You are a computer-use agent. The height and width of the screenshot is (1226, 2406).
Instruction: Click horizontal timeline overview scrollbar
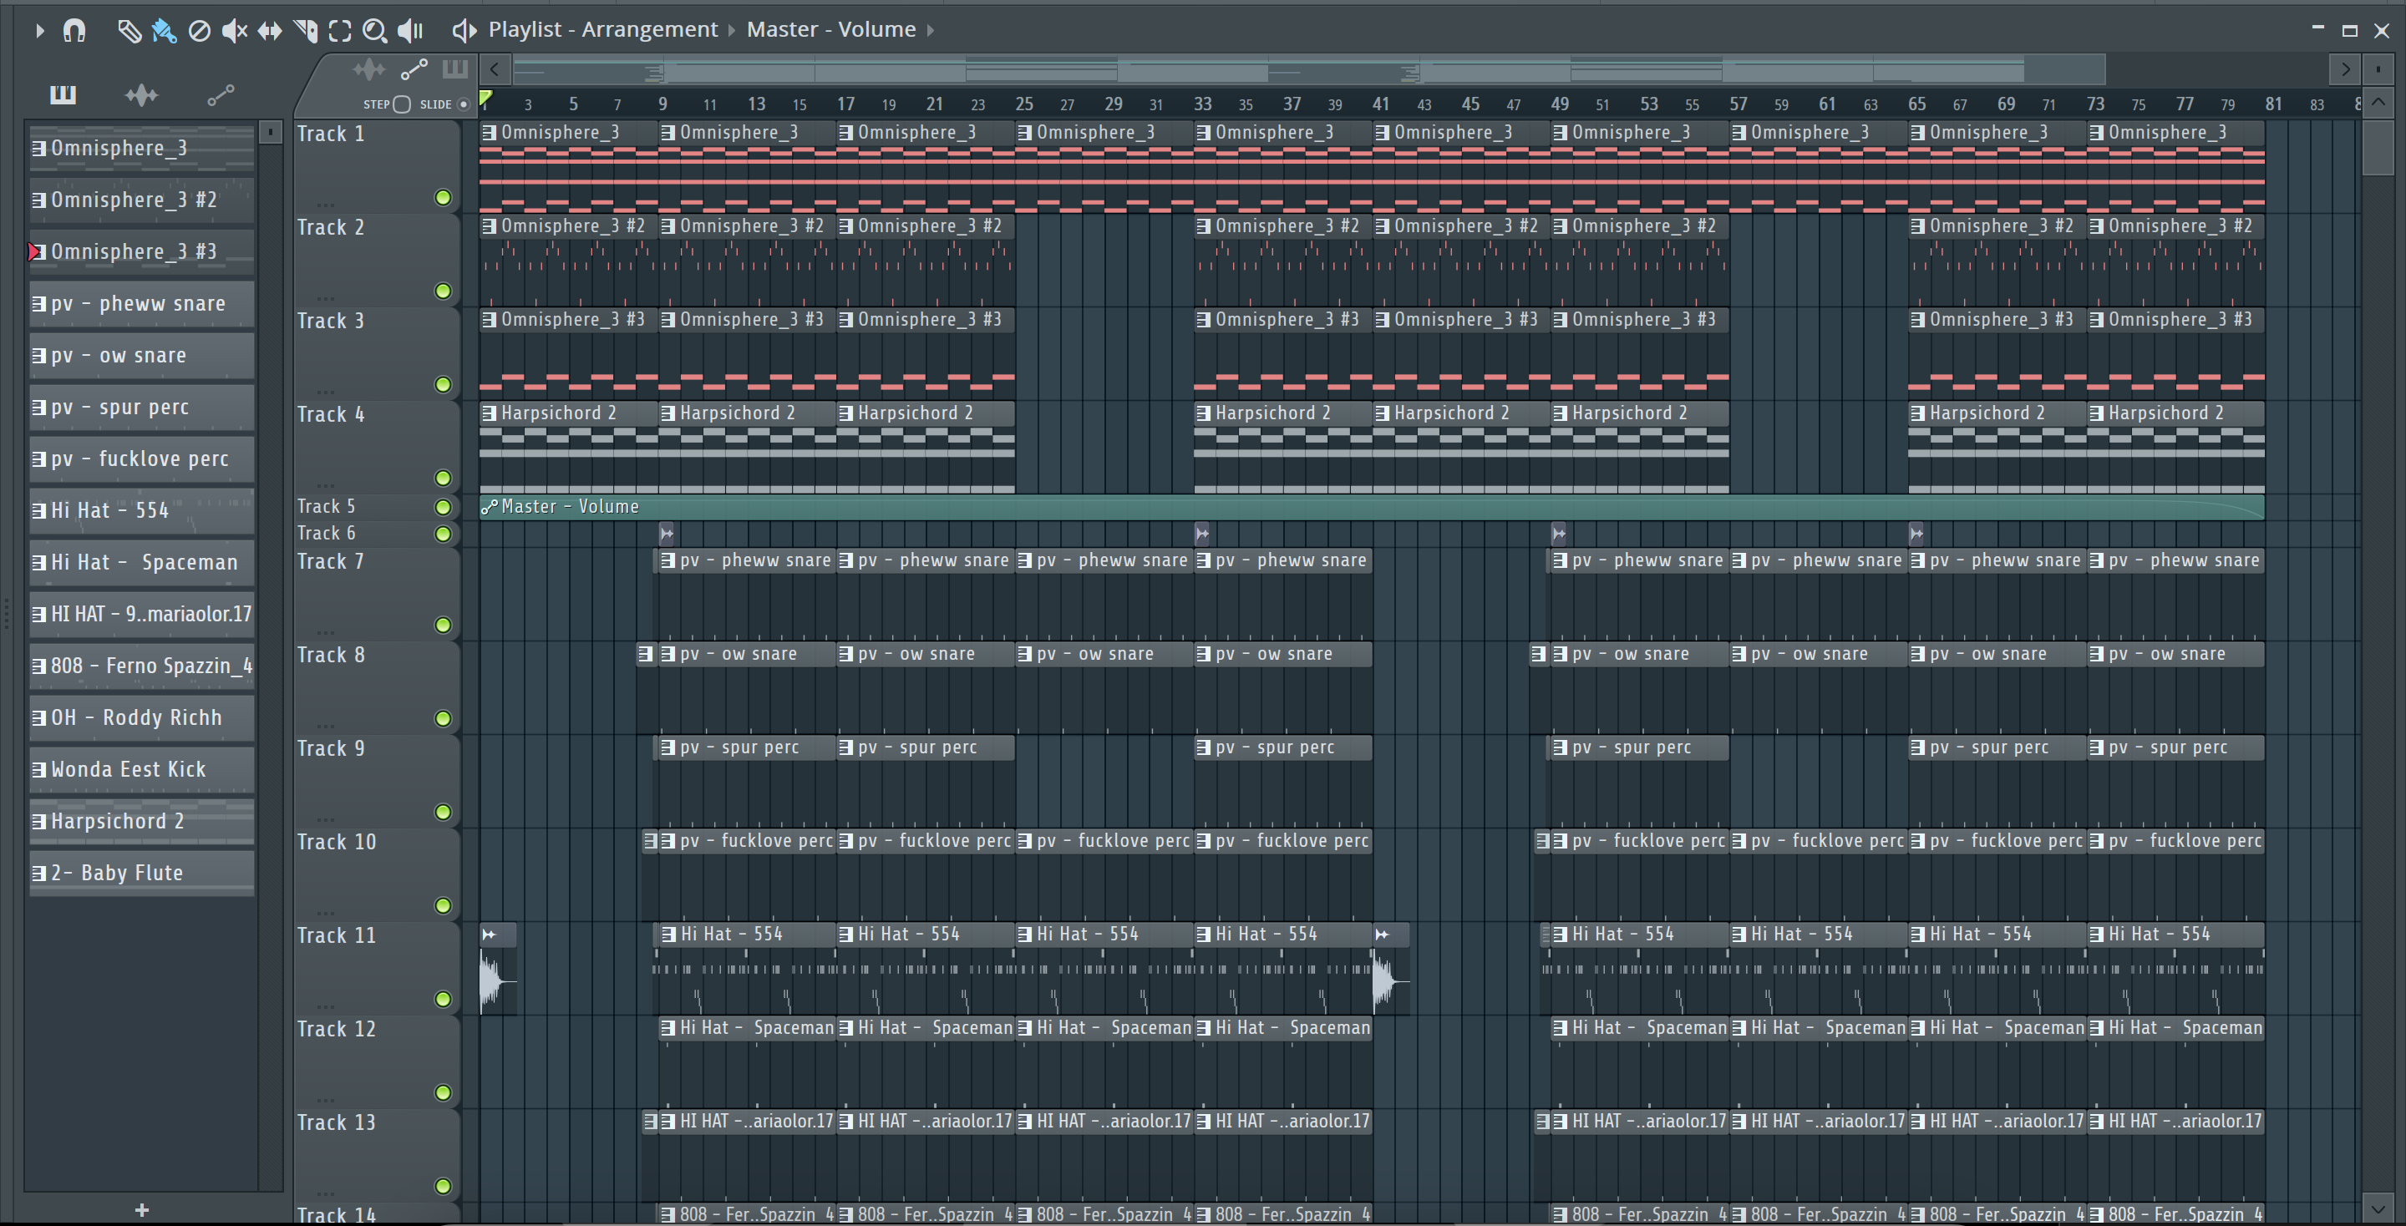pyautogui.click(x=1309, y=69)
